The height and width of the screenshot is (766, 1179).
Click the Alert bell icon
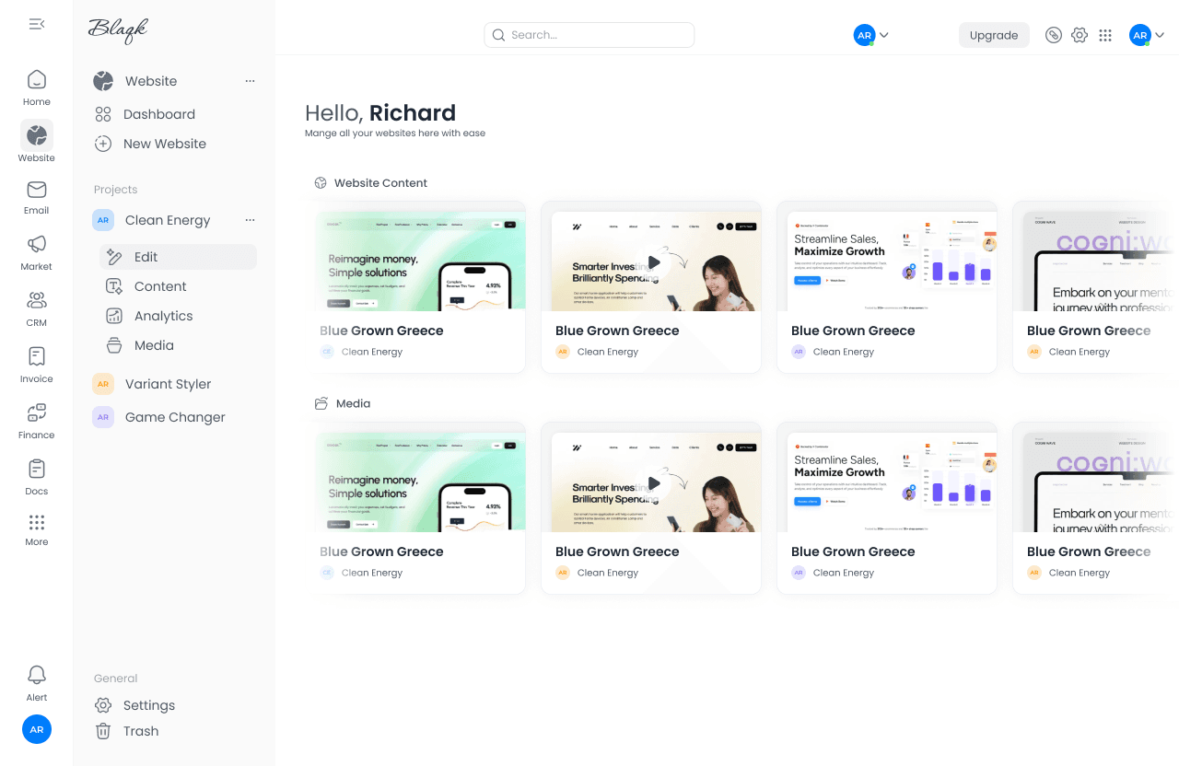coord(37,675)
